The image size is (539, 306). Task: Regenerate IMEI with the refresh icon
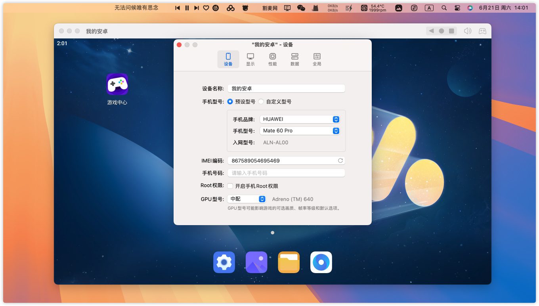(x=340, y=161)
